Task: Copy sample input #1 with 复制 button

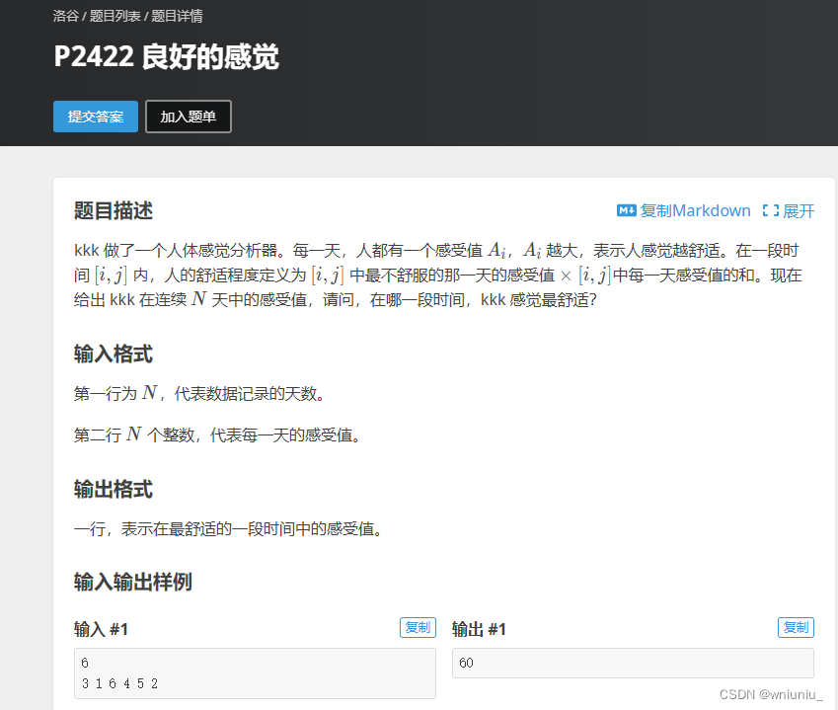Action: click(418, 627)
